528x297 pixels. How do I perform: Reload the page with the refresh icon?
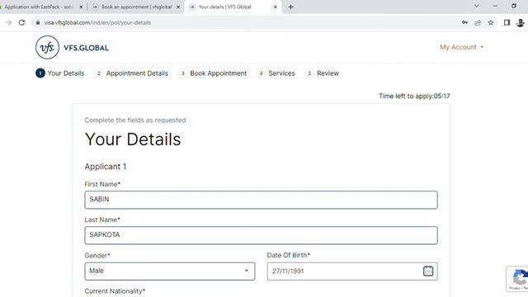(22, 22)
